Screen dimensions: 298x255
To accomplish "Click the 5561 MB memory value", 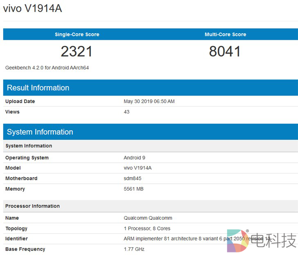I will pos(133,189).
